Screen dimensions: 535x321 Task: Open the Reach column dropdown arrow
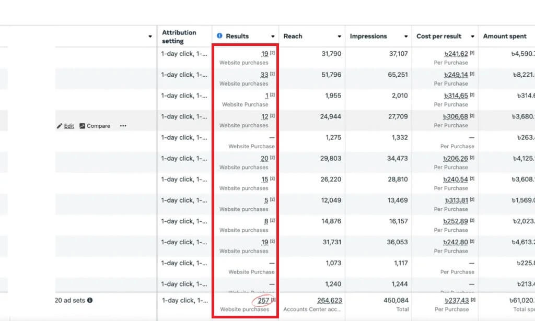pos(340,37)
